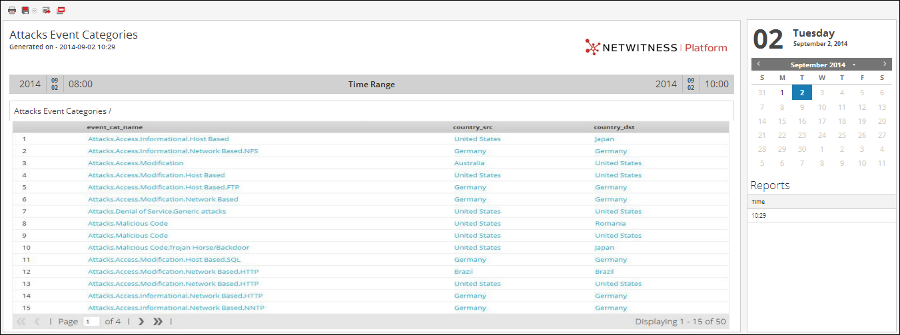Sort by country_dst column header

(x=614, y=127)
